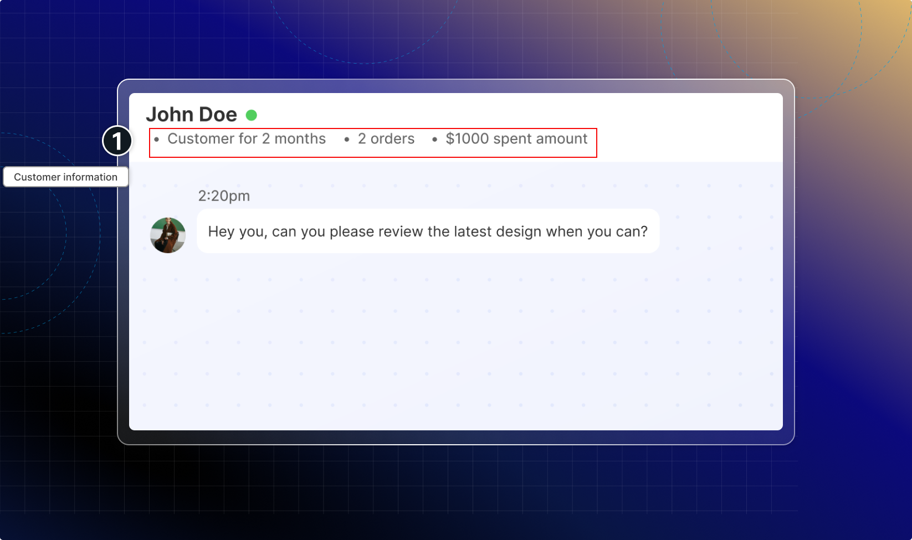Viewport: 912px width, 540px height.
Task: Click the dark background below the chat card
Action: (x=454, y=493)
